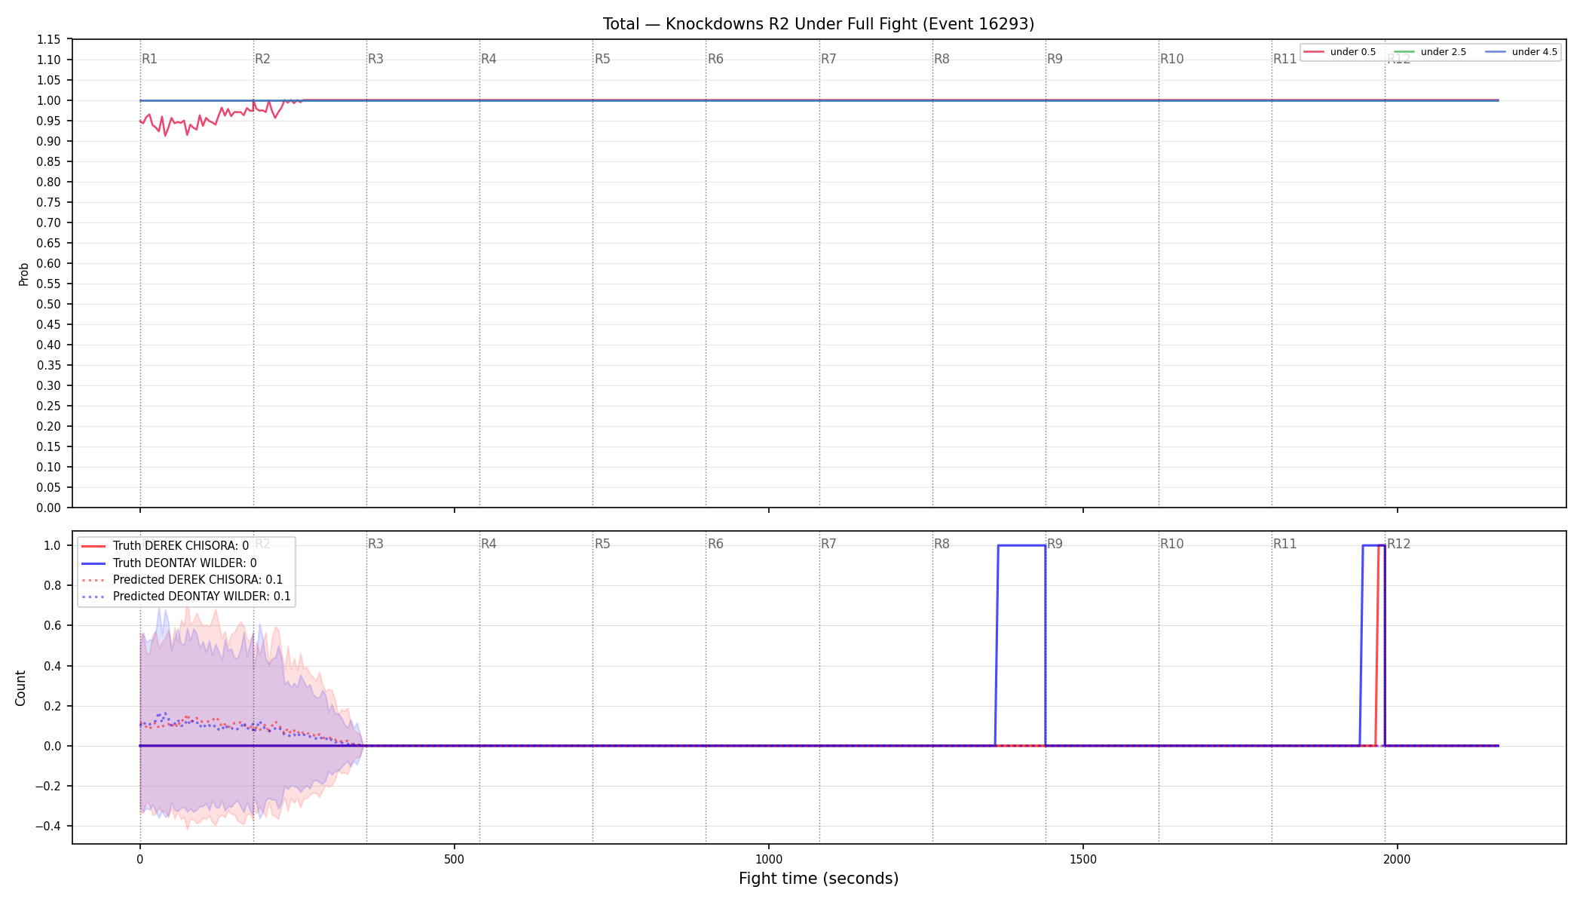Click the red line sample beside 'under 0.5'
The width and height of the screenshot is (1583, 905).
(1314, 52)
